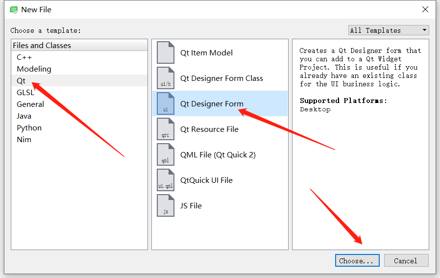Choose Qt Item Model template

(220, 52)
